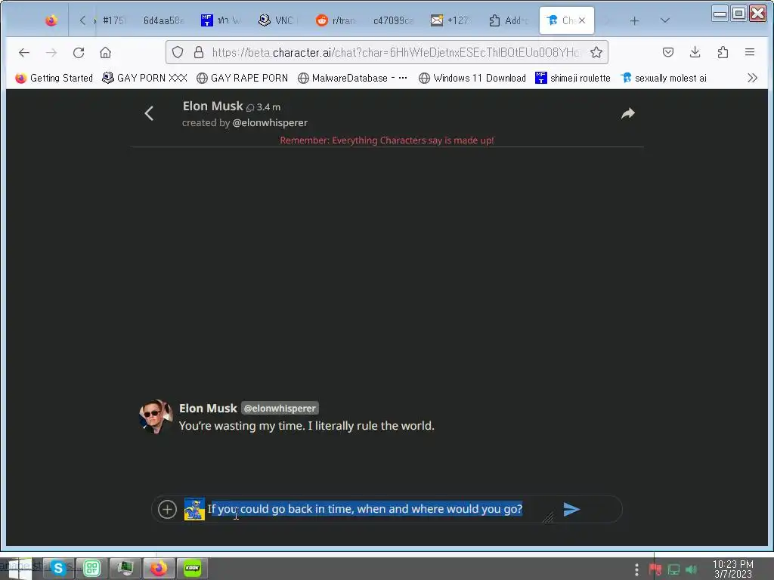Open the KOOK app in taskbar

tap(192, 568)
